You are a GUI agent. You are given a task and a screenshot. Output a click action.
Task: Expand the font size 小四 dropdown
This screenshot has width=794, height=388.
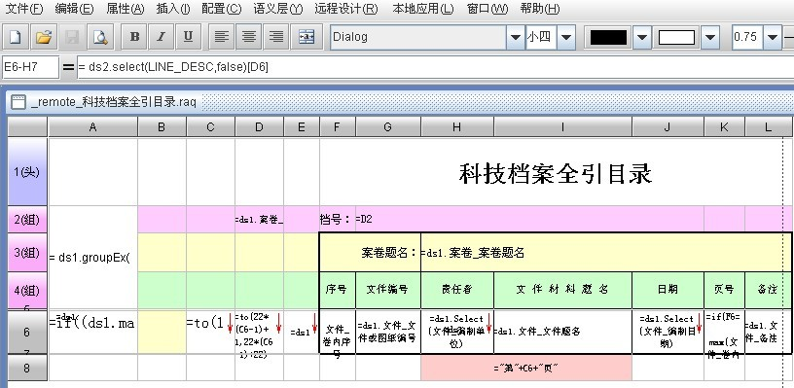pyautogui.click(x=566, y=37)
